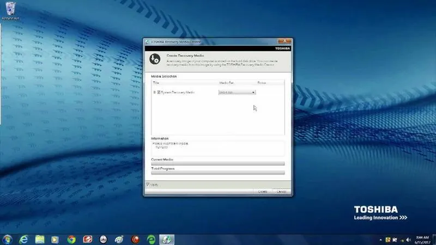436x245 pixels.
Task: Open the red checkmark app taskbar icon
Action: pyautogui.click(x=88, y=240)
